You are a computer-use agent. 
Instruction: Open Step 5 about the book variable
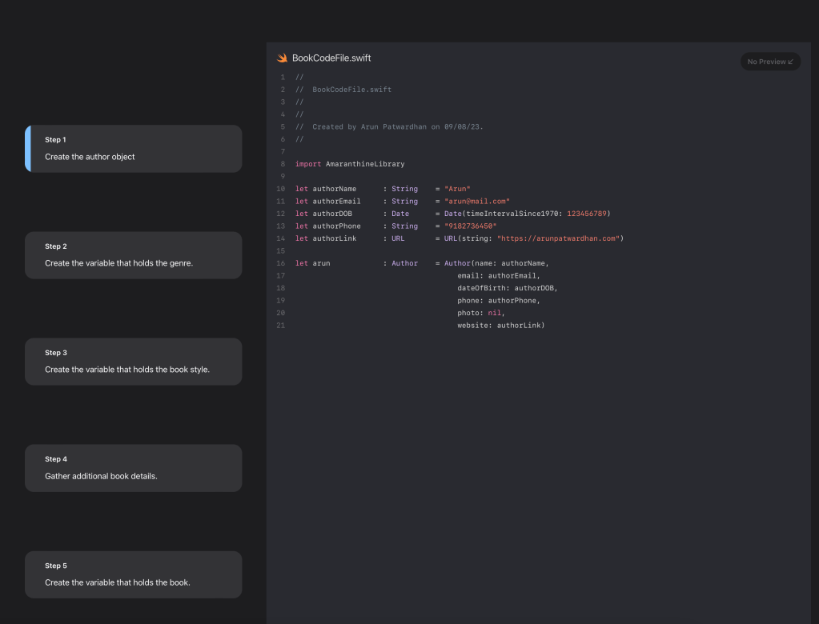click(134, 574)
